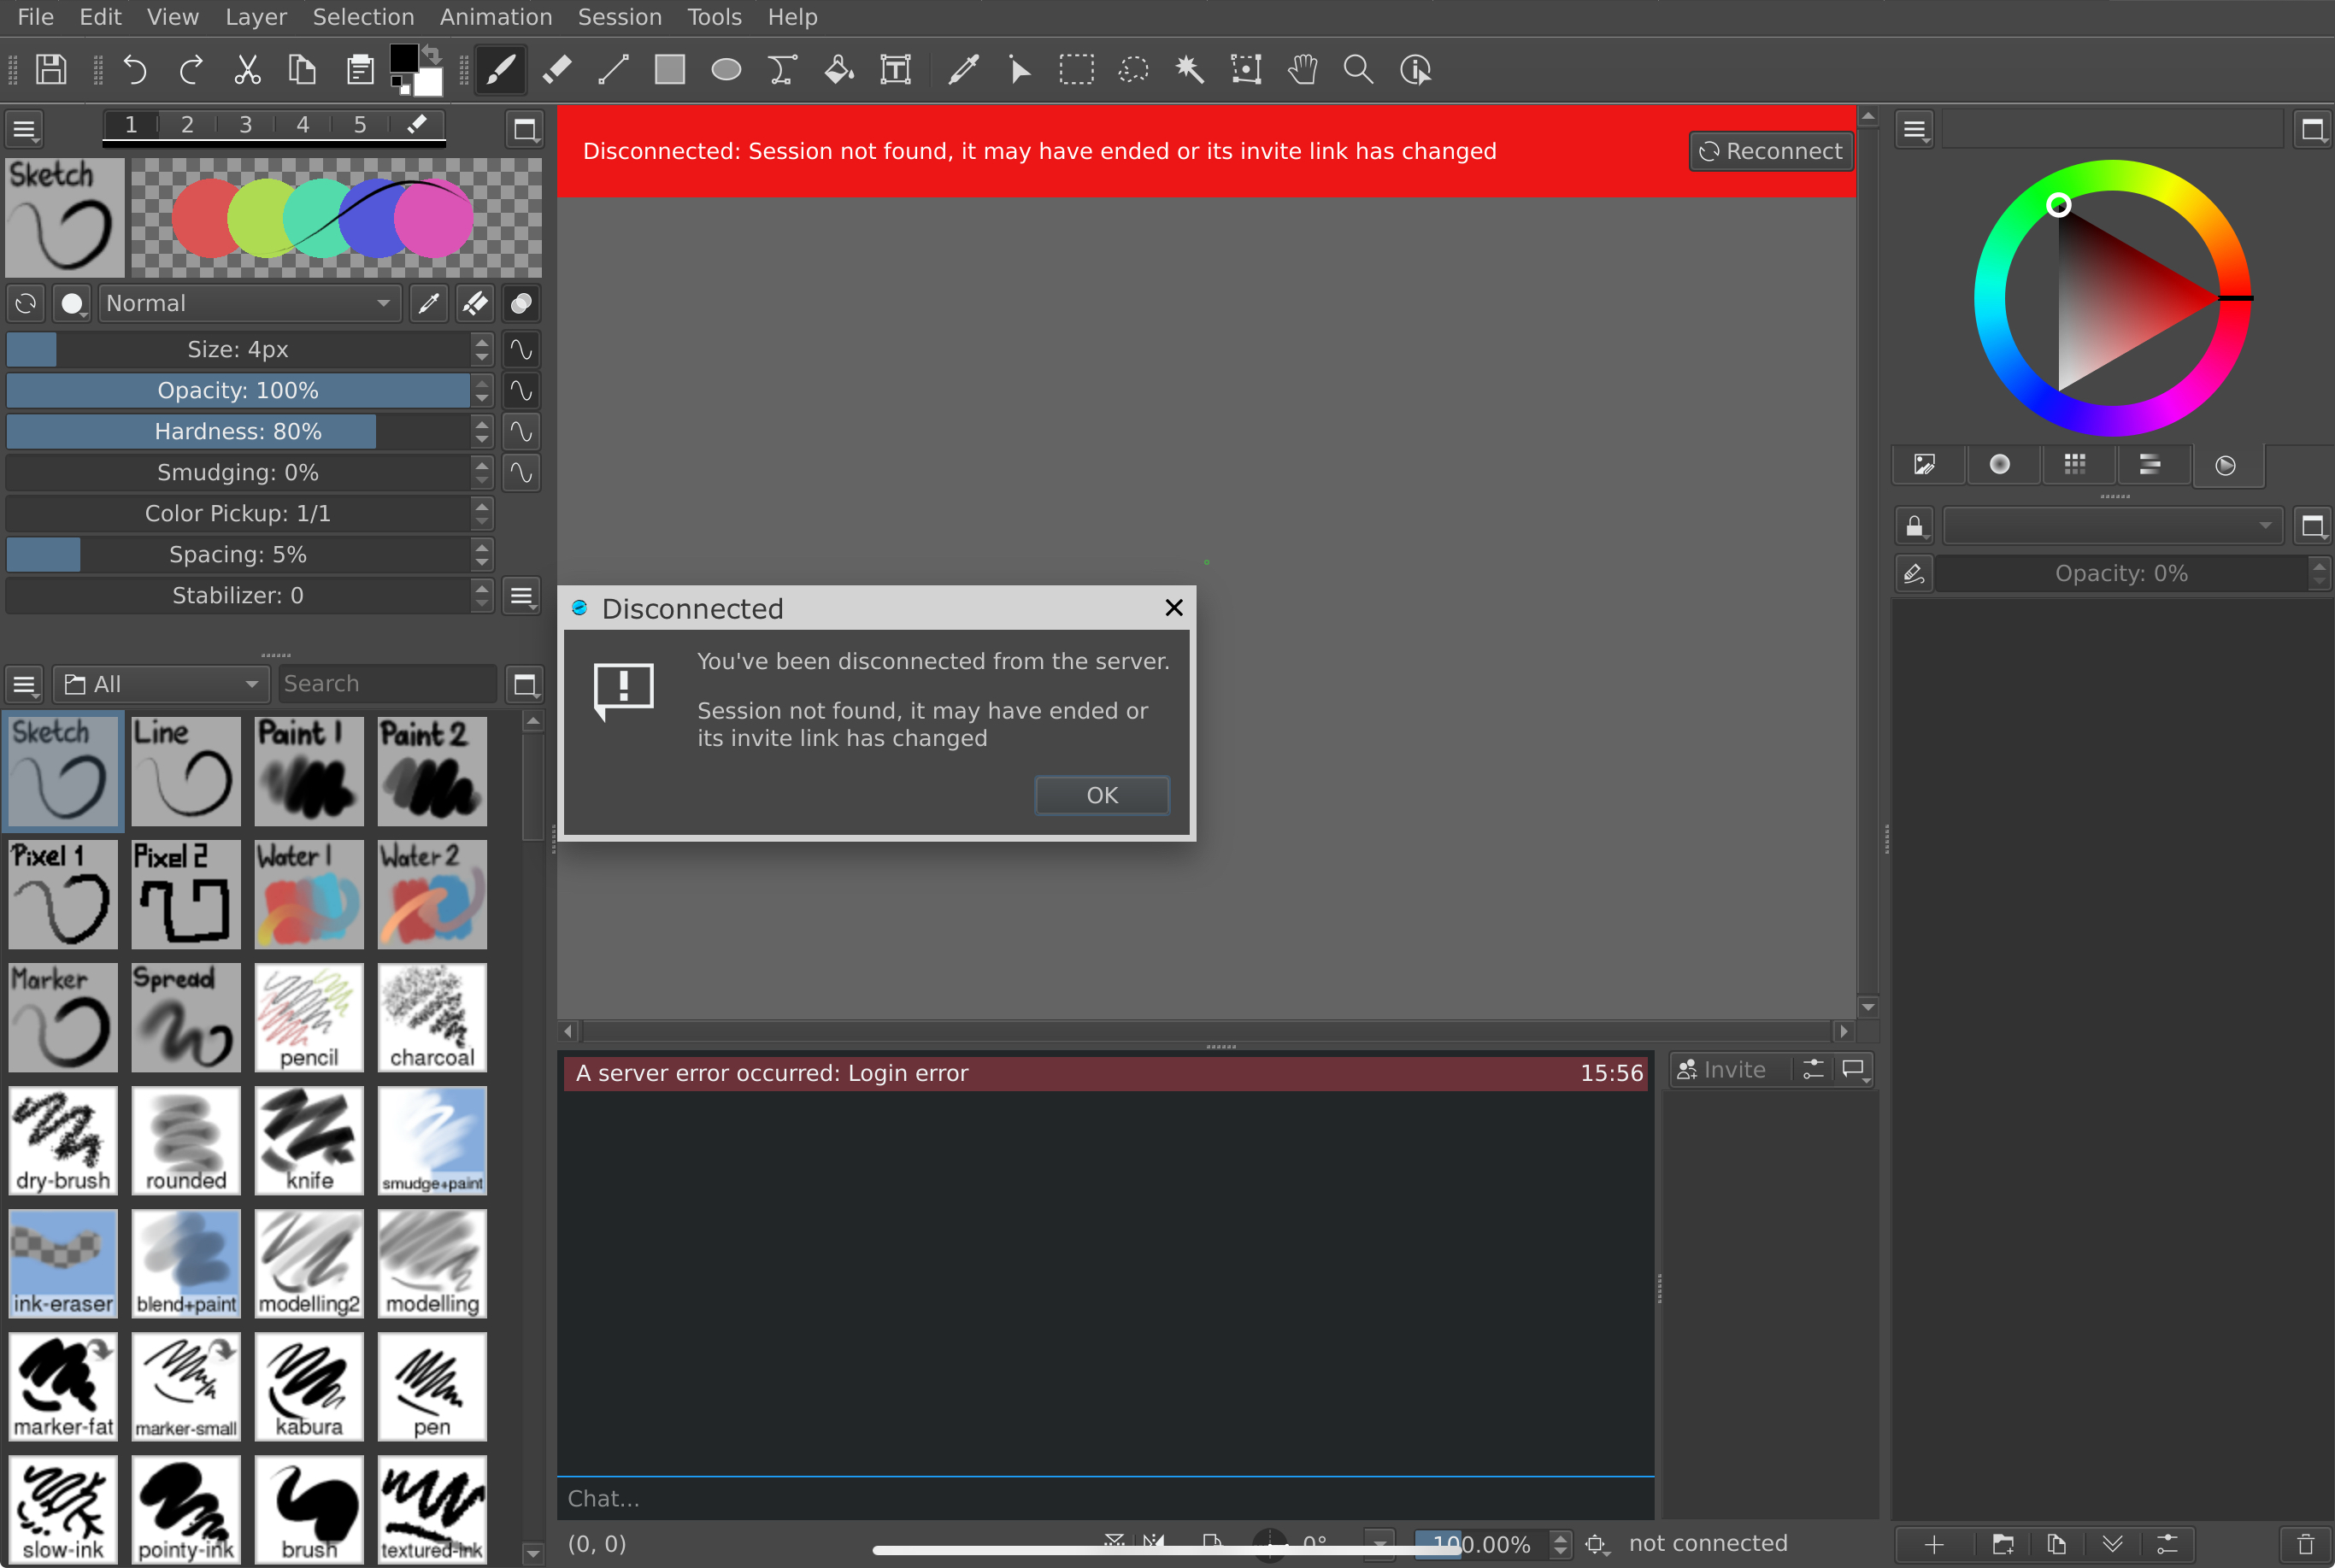The width and height of the screenshot is (2335, 1568).
Task: Select the Rectangular selection tool
Action: click(x=1076, y=70)
